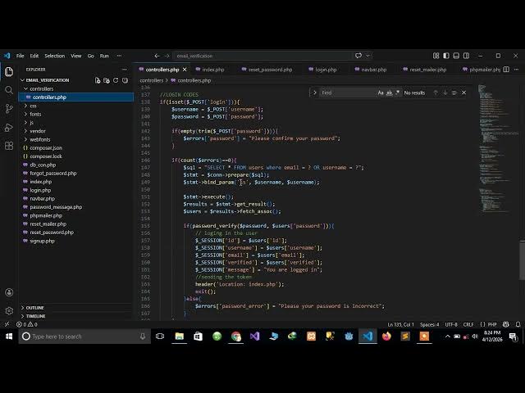The image size is (525, 393).
Task: Open the Selection menu
Action: coord(55,56)
